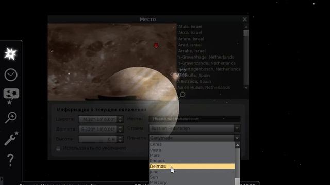Select Sun in the planet dropdown list
The height and width of the screenshot is (185, 330).
tap(192, 177)
